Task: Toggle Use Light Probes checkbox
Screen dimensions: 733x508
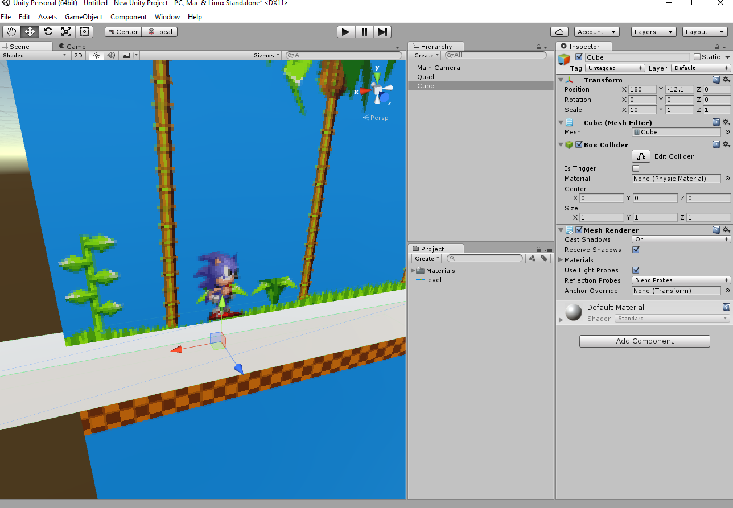Action: point(636,270)
